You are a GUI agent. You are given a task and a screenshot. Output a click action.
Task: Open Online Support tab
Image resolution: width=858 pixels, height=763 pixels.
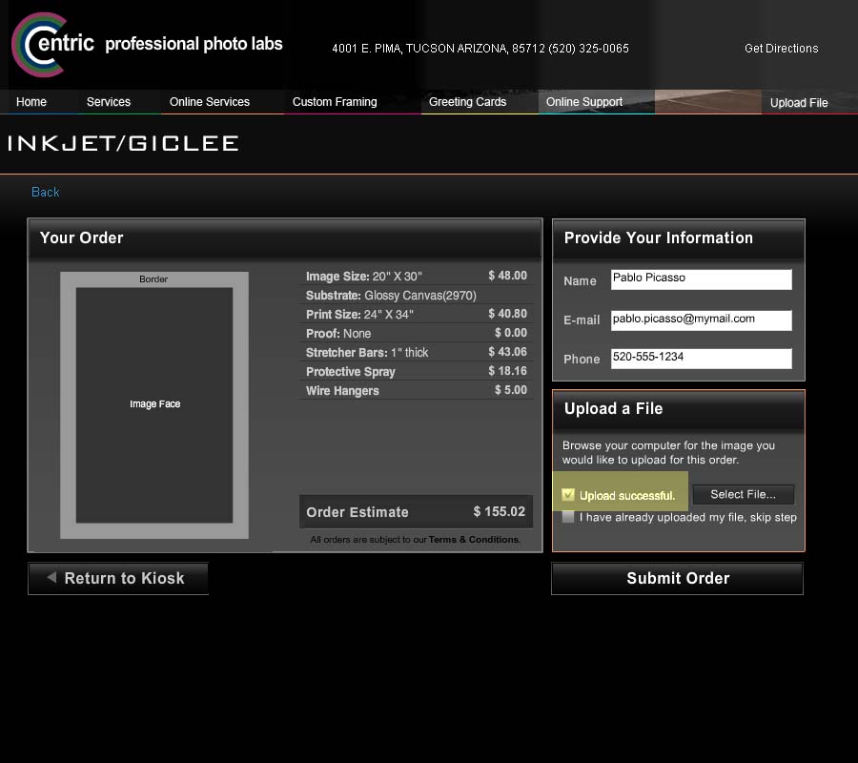[x=584, y=102]
